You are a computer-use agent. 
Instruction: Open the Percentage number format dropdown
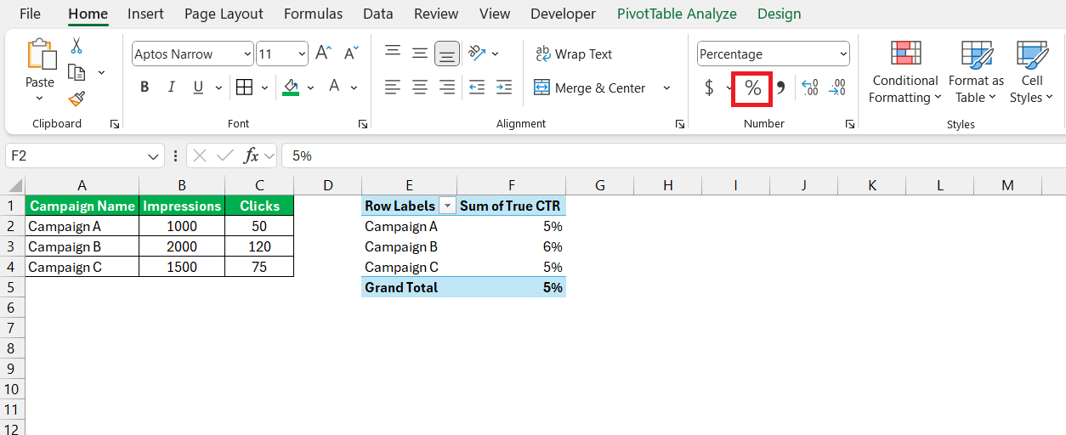[843, 54]
